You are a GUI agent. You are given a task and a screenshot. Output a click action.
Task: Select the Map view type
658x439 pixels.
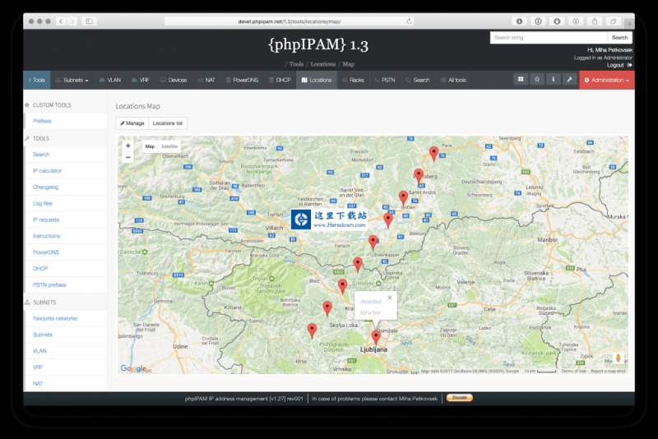coord(150,146)
